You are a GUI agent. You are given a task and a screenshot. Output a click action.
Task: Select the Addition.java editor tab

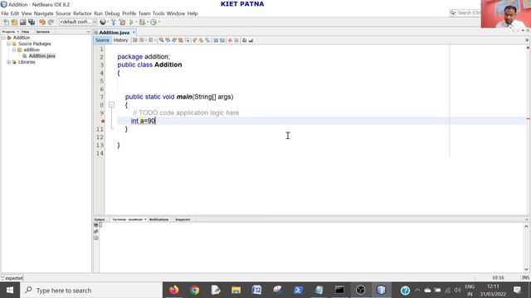pos(114,32)
